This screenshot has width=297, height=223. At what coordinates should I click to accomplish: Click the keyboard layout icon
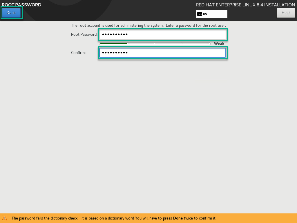199,14
